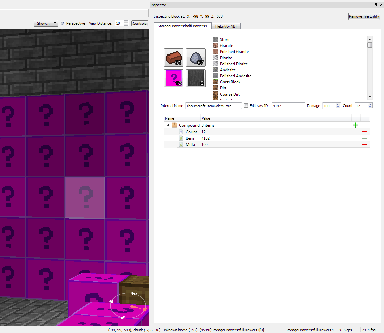
Task: Increase Count value with up arrow
Action: tap(370, 104)
